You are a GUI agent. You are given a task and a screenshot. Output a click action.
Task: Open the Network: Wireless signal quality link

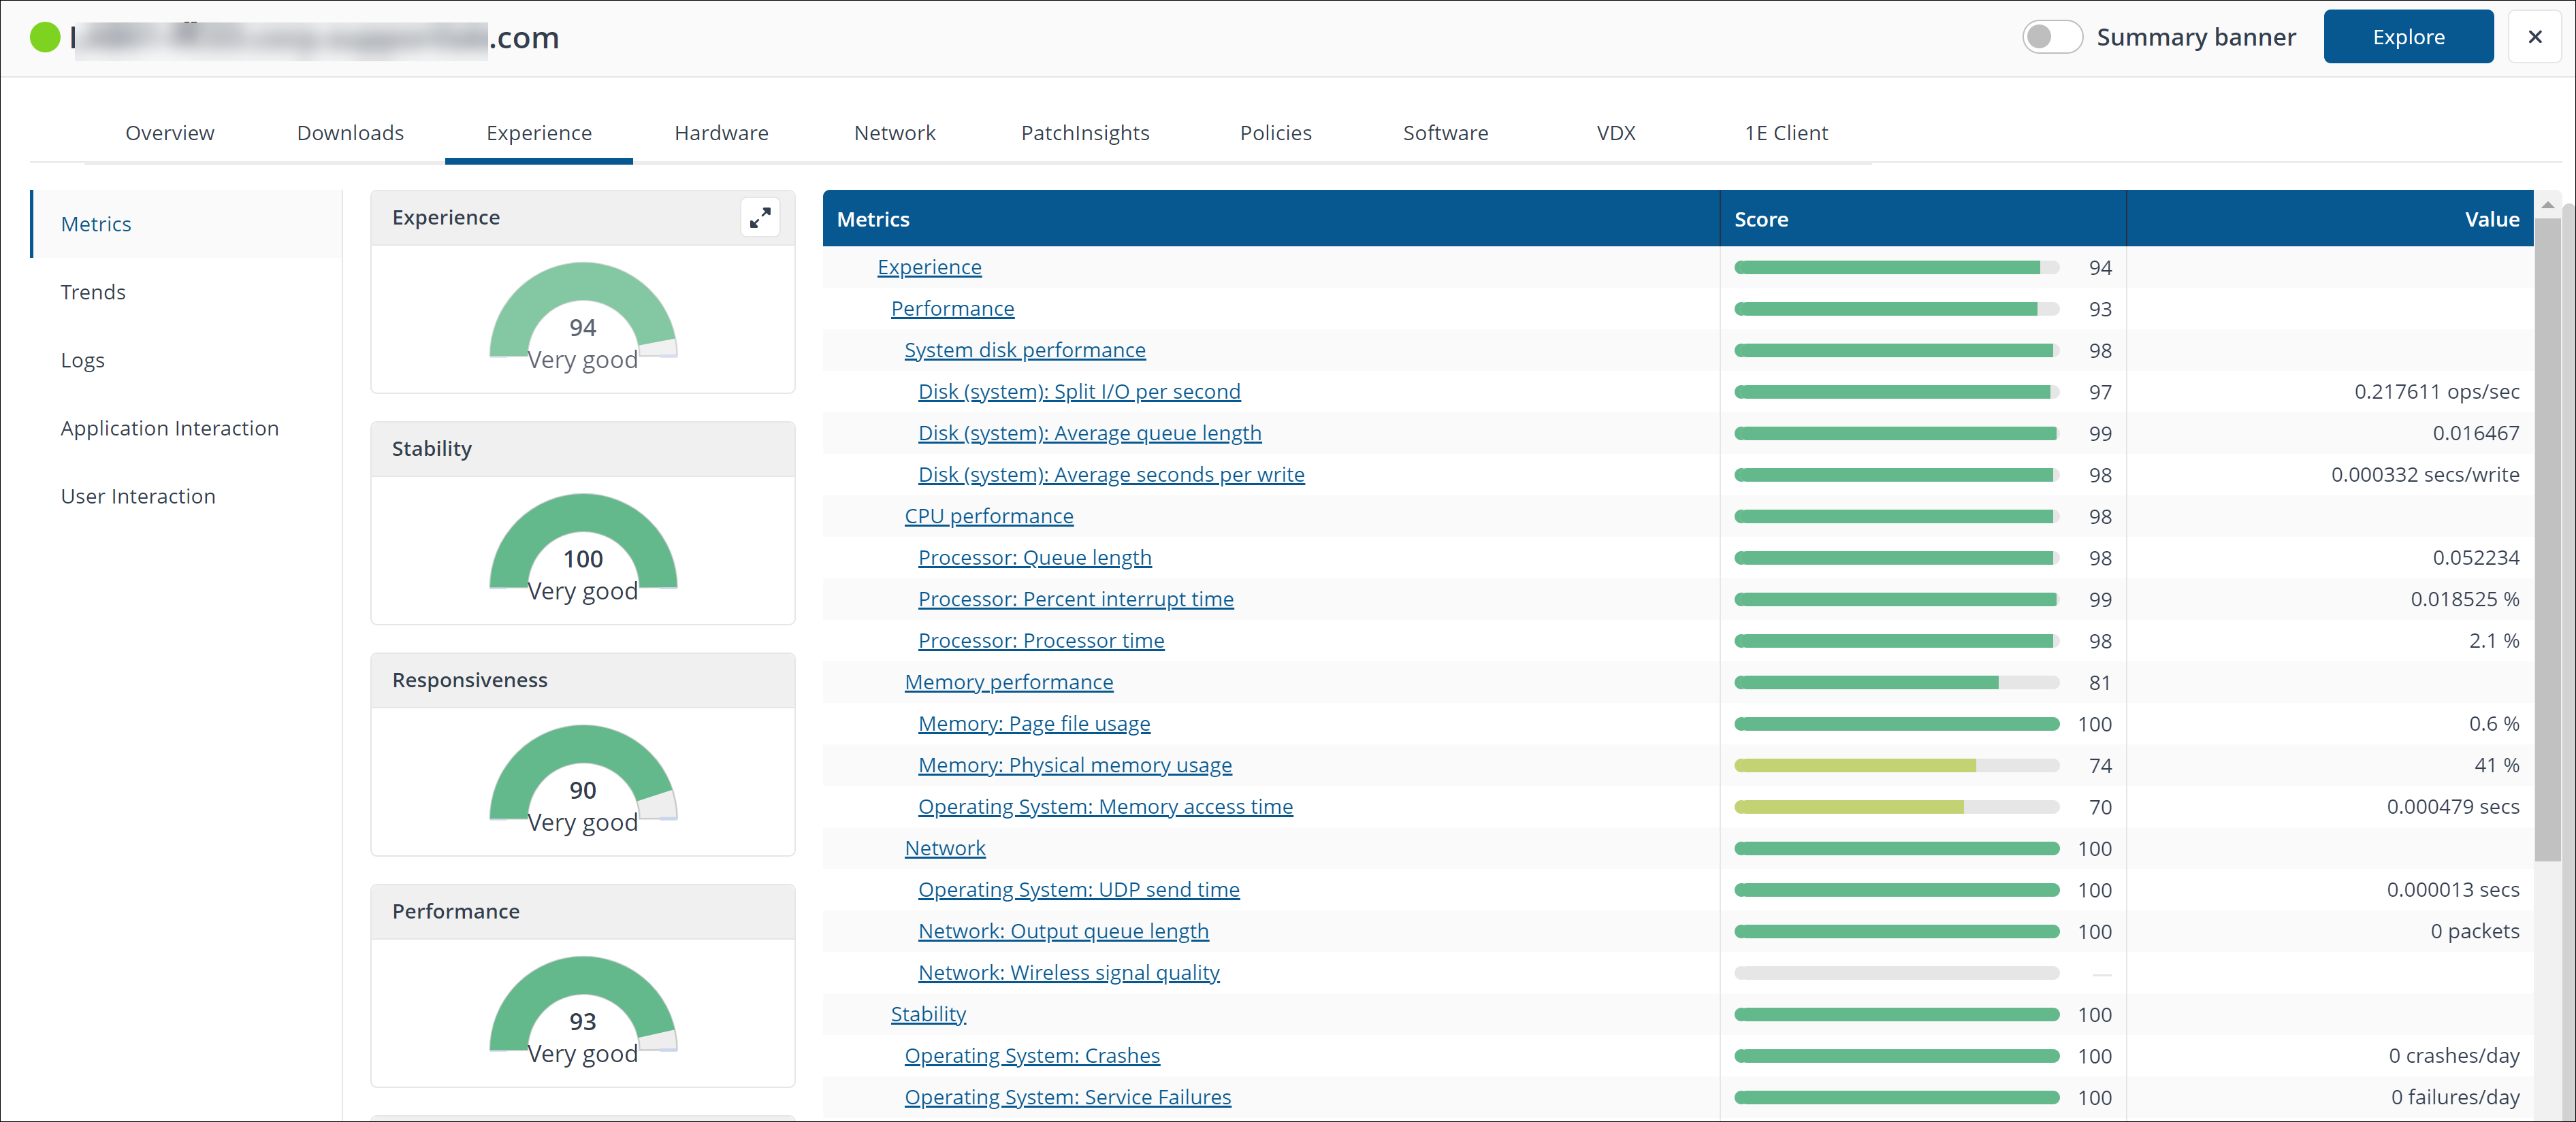point(1068,972)
